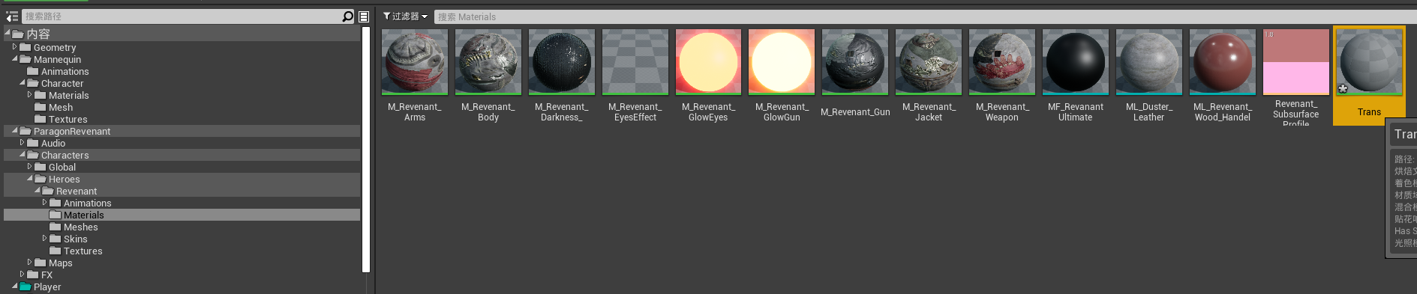
Task: Expand the FX folder arrow
Action: click(x=22, y=275)
